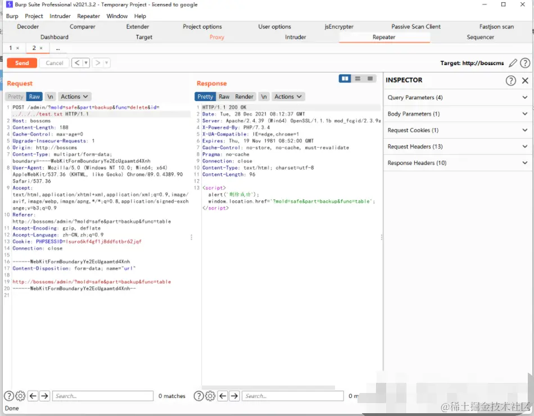Jump to previous request search match

click(x=33, y=396)
